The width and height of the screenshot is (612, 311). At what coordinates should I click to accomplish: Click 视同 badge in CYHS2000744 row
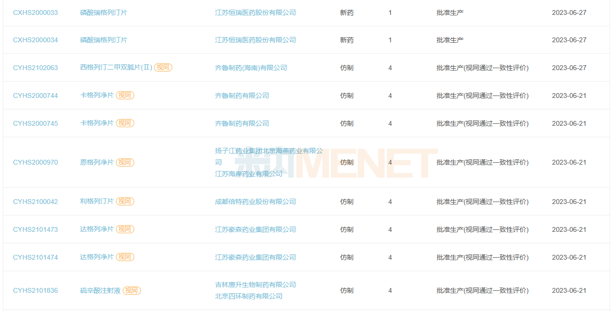(125, 96)
